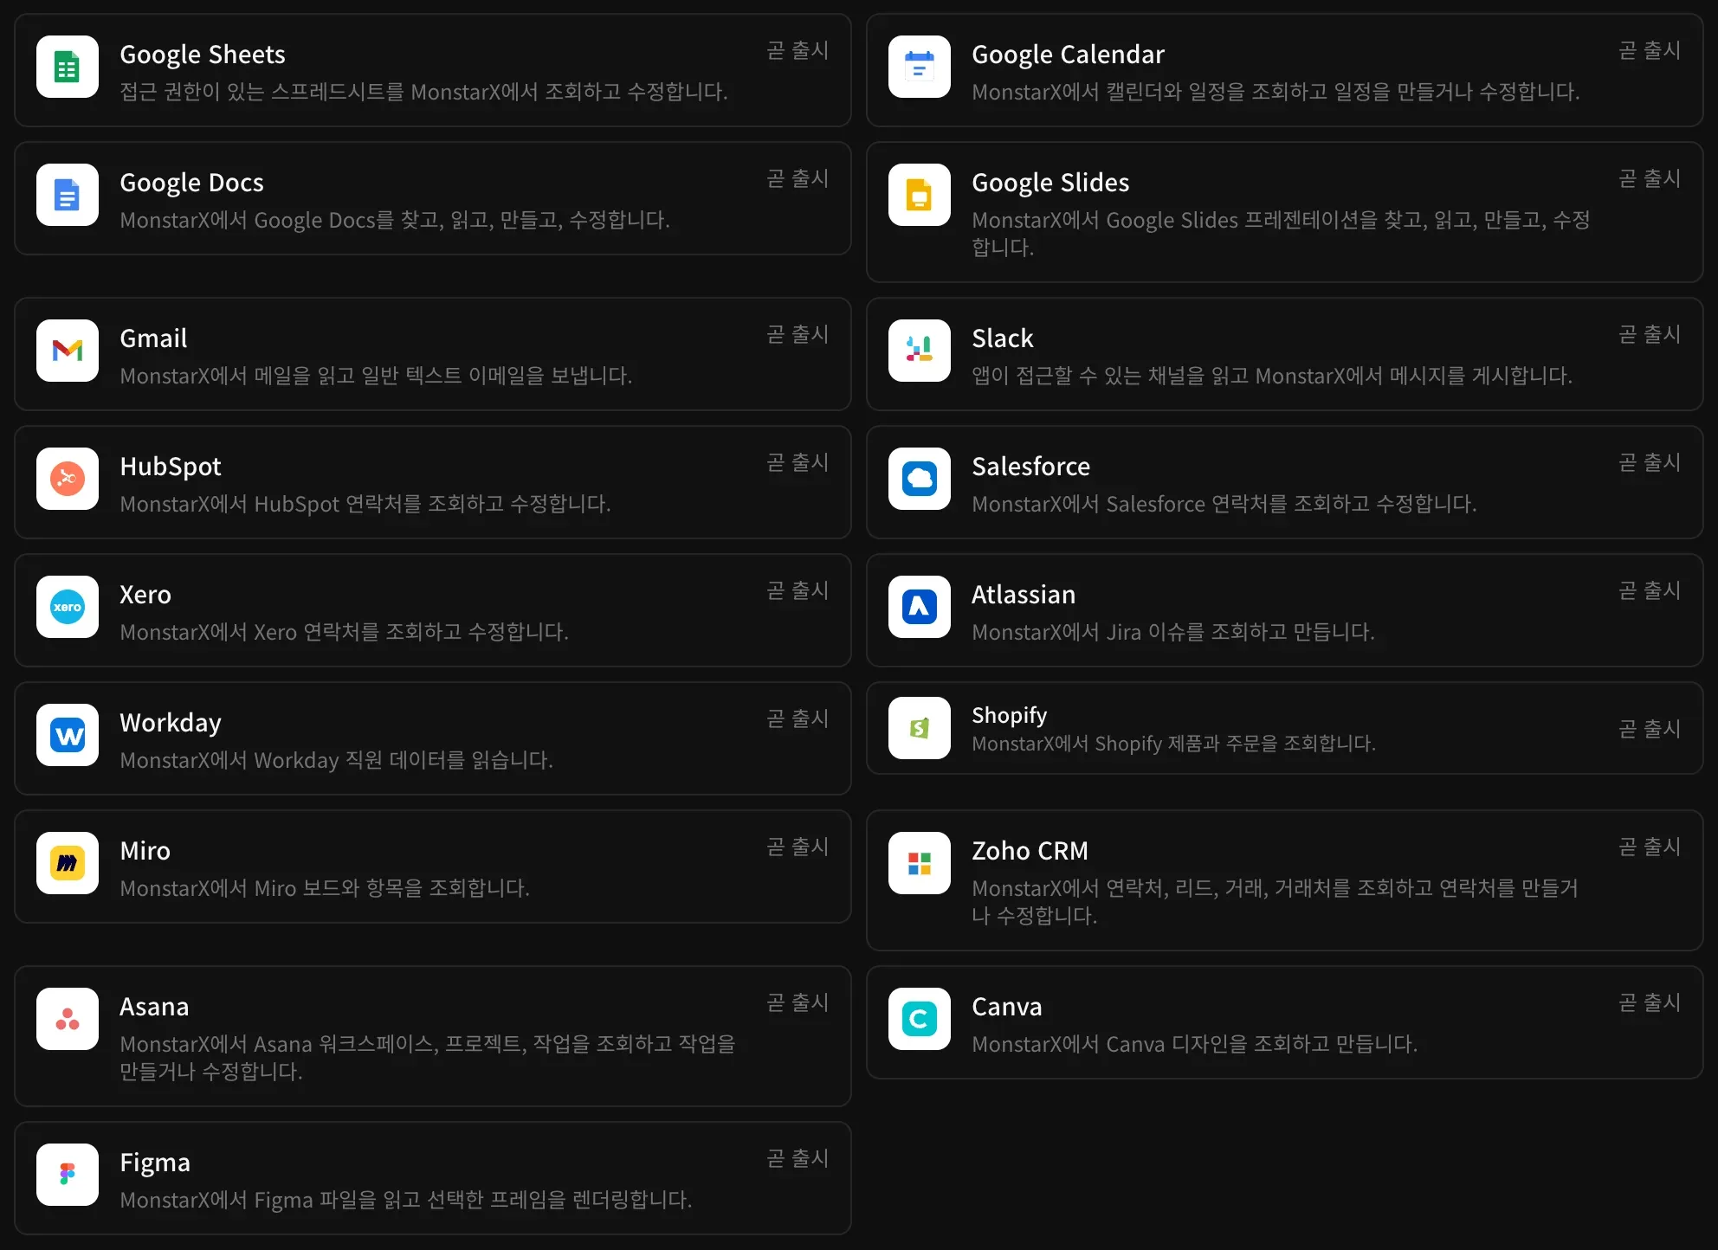Select the Workday title
This screenshot has height=1250, width=1718.
(x=171, y=723)
